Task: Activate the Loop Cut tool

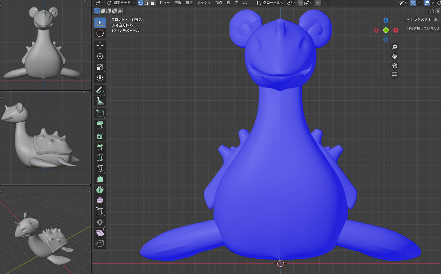Action: point(100,158)
